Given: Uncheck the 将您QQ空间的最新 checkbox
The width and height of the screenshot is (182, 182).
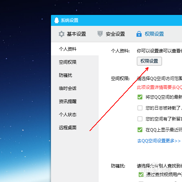Looking at the screenshot, I should coord(140,97).
